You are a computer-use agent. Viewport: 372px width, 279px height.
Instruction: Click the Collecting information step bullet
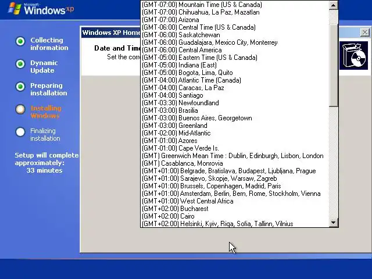coord(20,41)
